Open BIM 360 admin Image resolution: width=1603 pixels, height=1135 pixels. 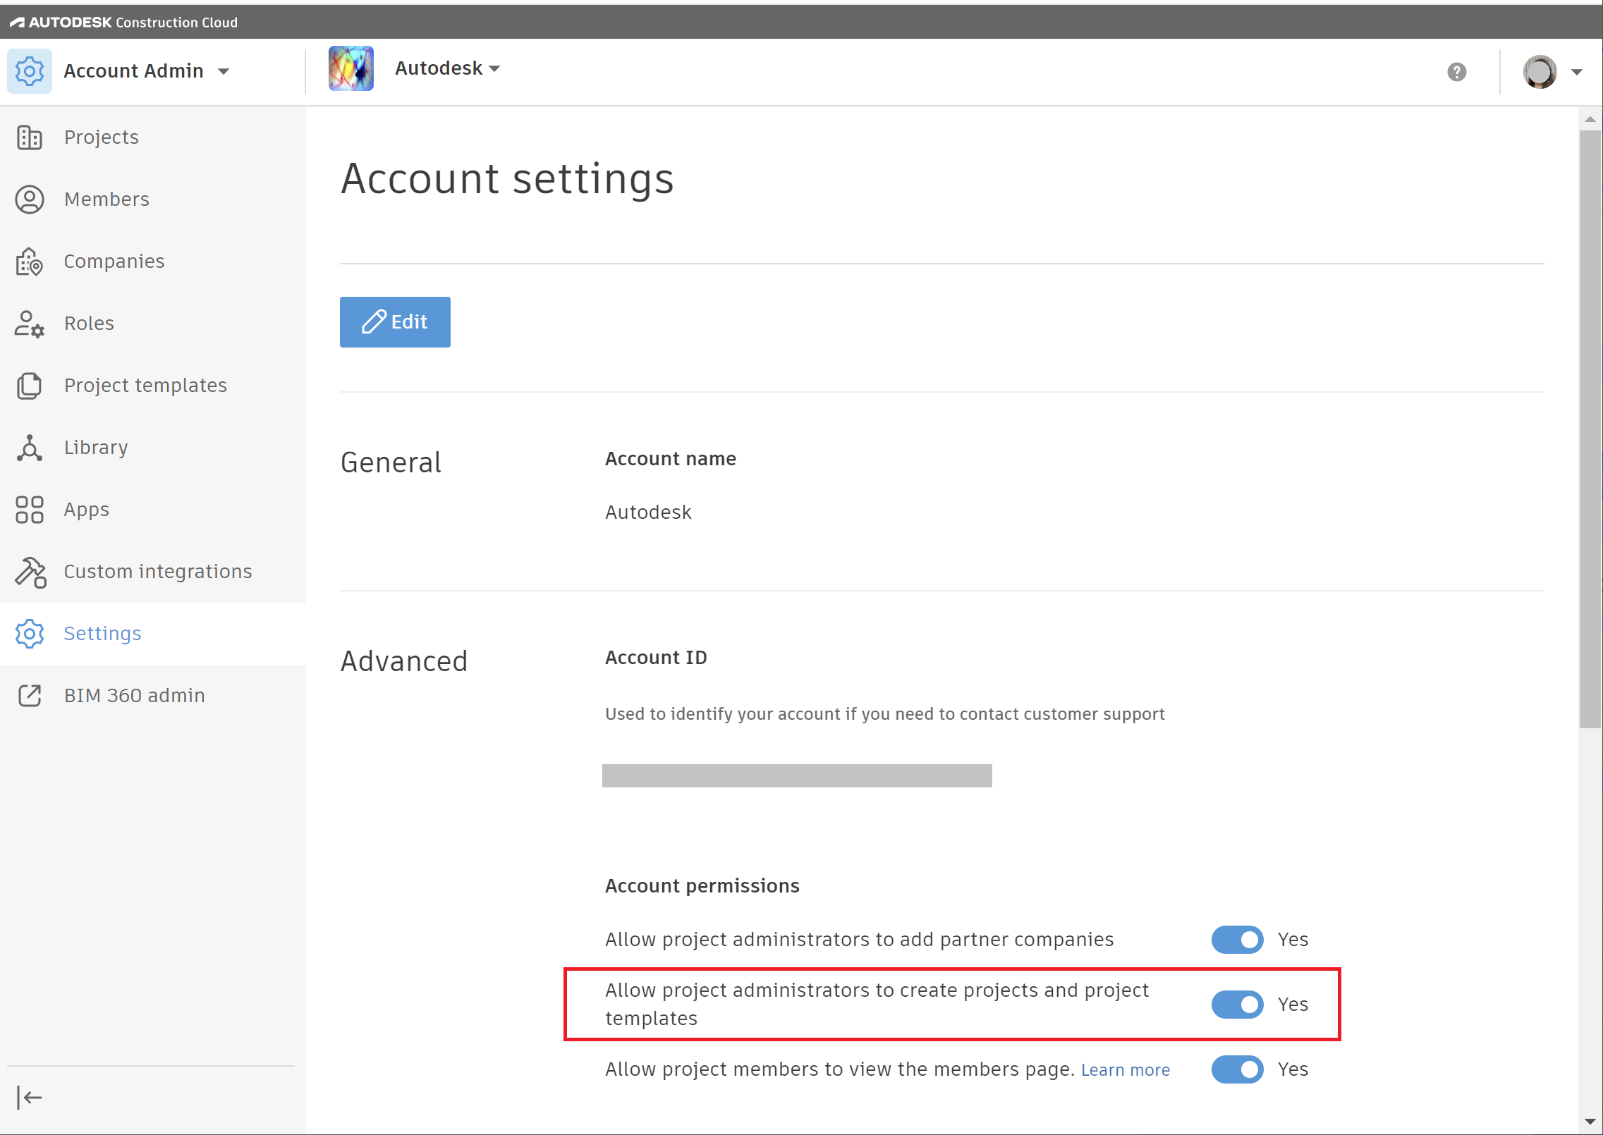tap(134, 695)
